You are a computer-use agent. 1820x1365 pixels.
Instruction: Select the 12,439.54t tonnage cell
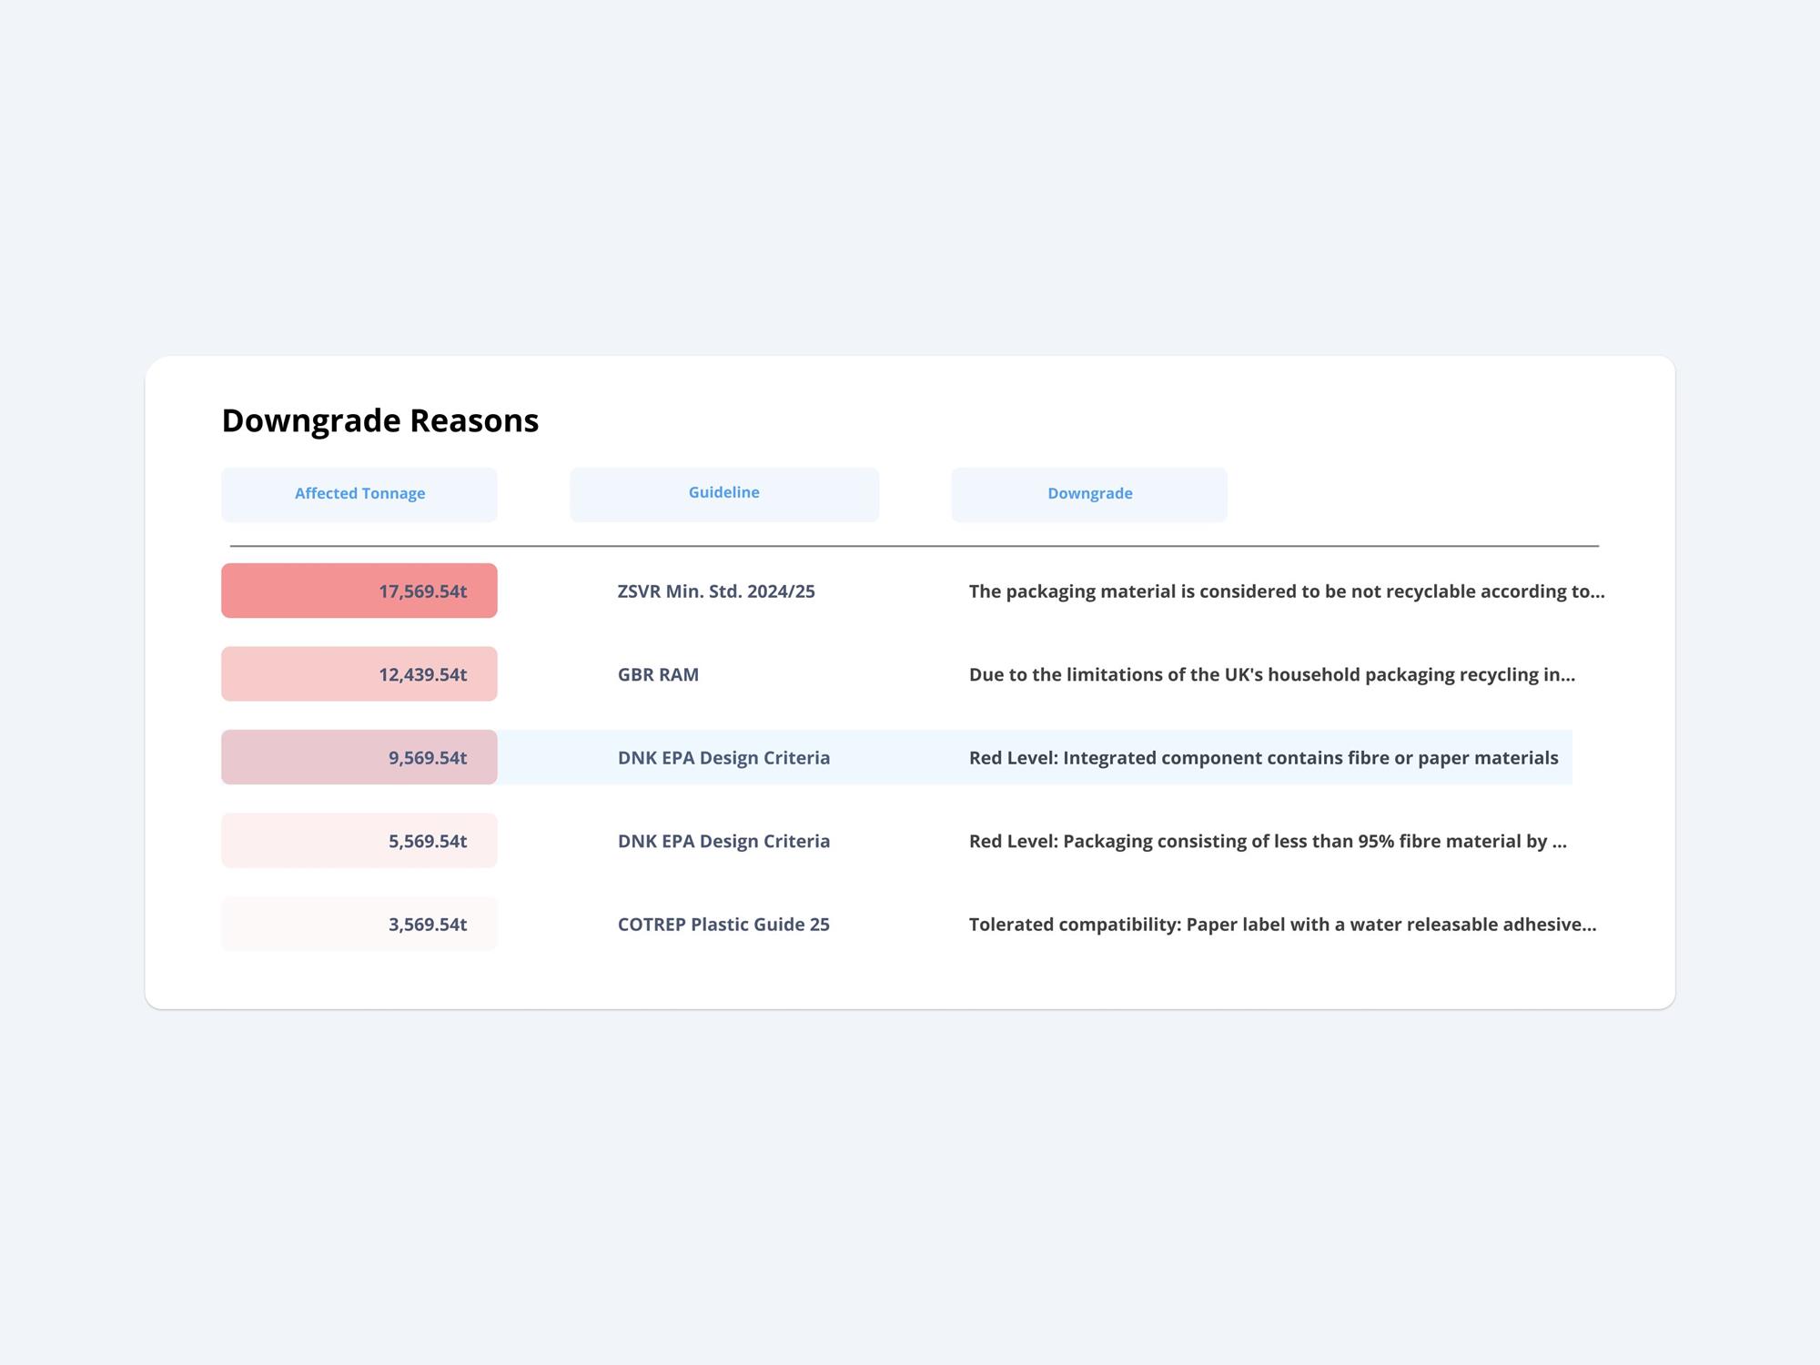[x=359, y=674]
